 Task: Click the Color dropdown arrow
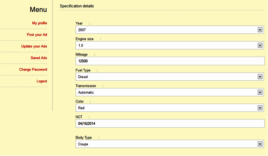tap(260, 108)
